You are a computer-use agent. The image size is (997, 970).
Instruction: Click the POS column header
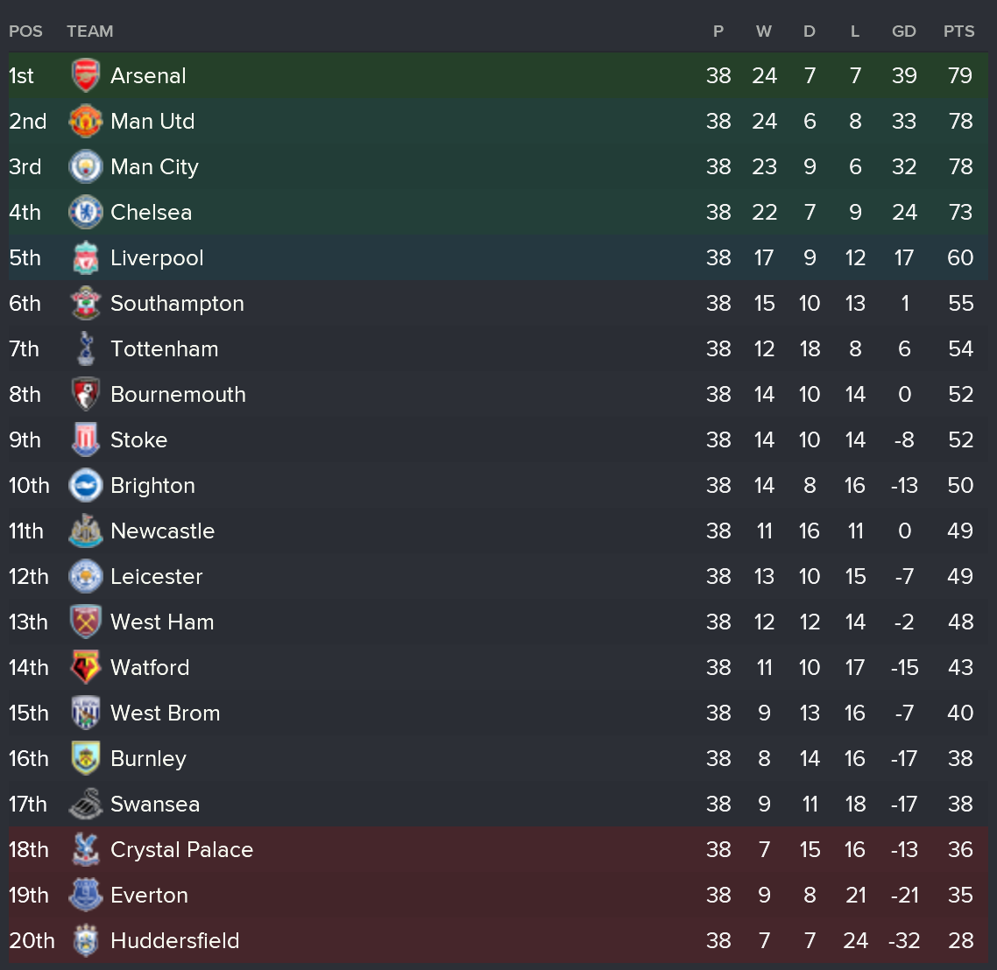point(25,32)
